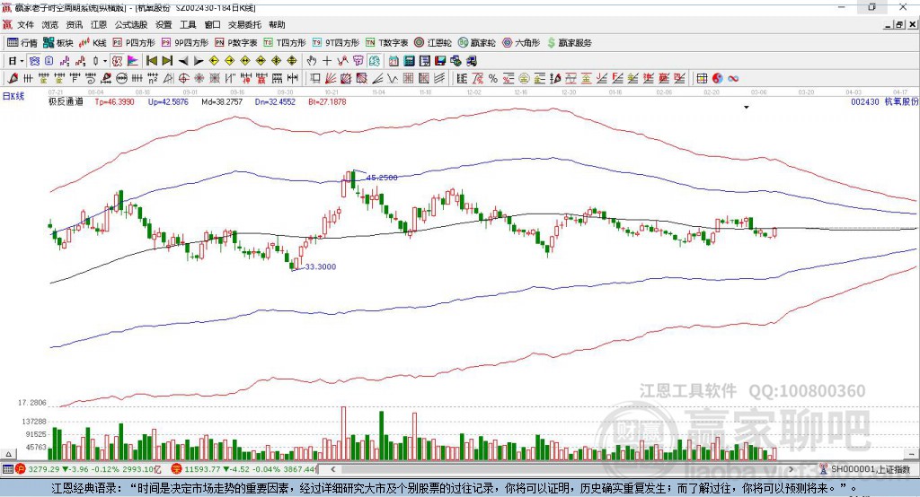Viewport: 920px width, 497px height.
Task: Click the status bar grid icon
Action: point(7,469)
